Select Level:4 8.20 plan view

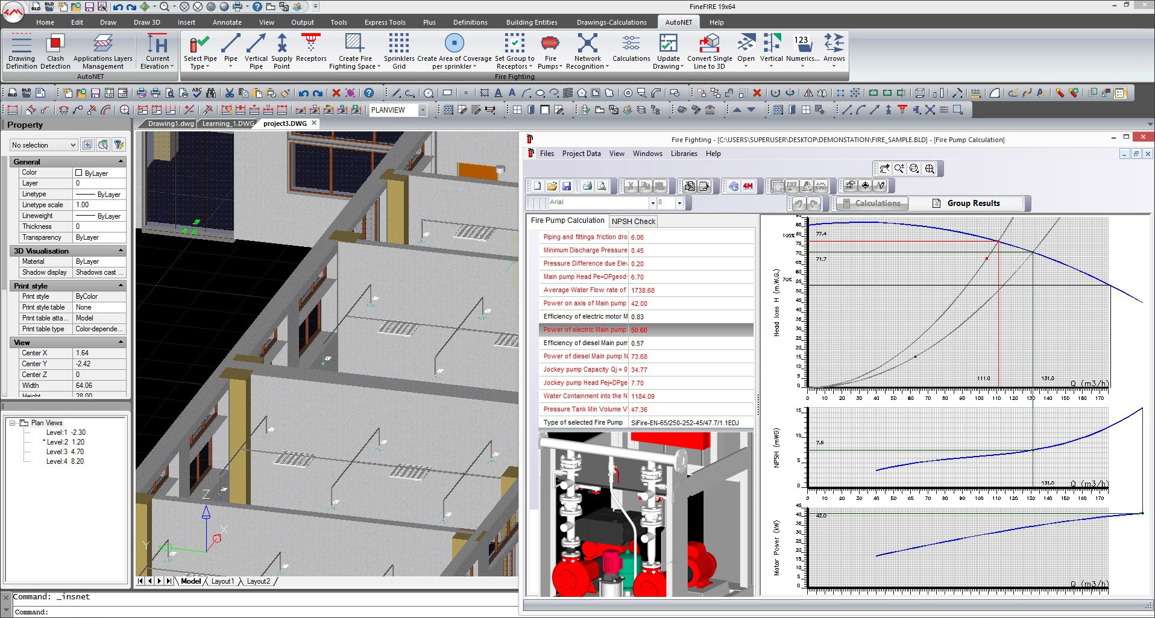[65, 461]
